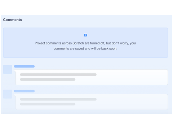Select the second commenter's avatar placeholder
This screenshot has width=173, height=129.
pyautogui.click(x=8, y=94)
